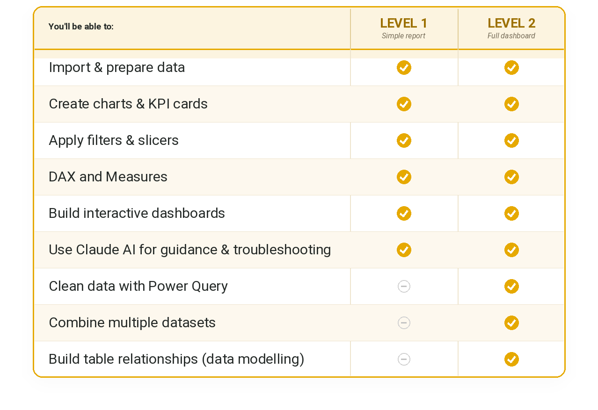The image size is (598, 410).
Task: Click Level 2 checkmark for Import & prepare data
Action: click(511, 67)
